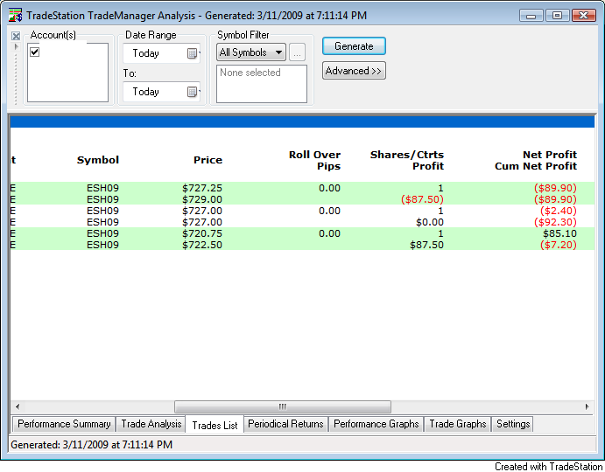Click the TradeStation app icon in title bar
The width and height of the screenshot is (605, 472).
[x=15, y=16]
